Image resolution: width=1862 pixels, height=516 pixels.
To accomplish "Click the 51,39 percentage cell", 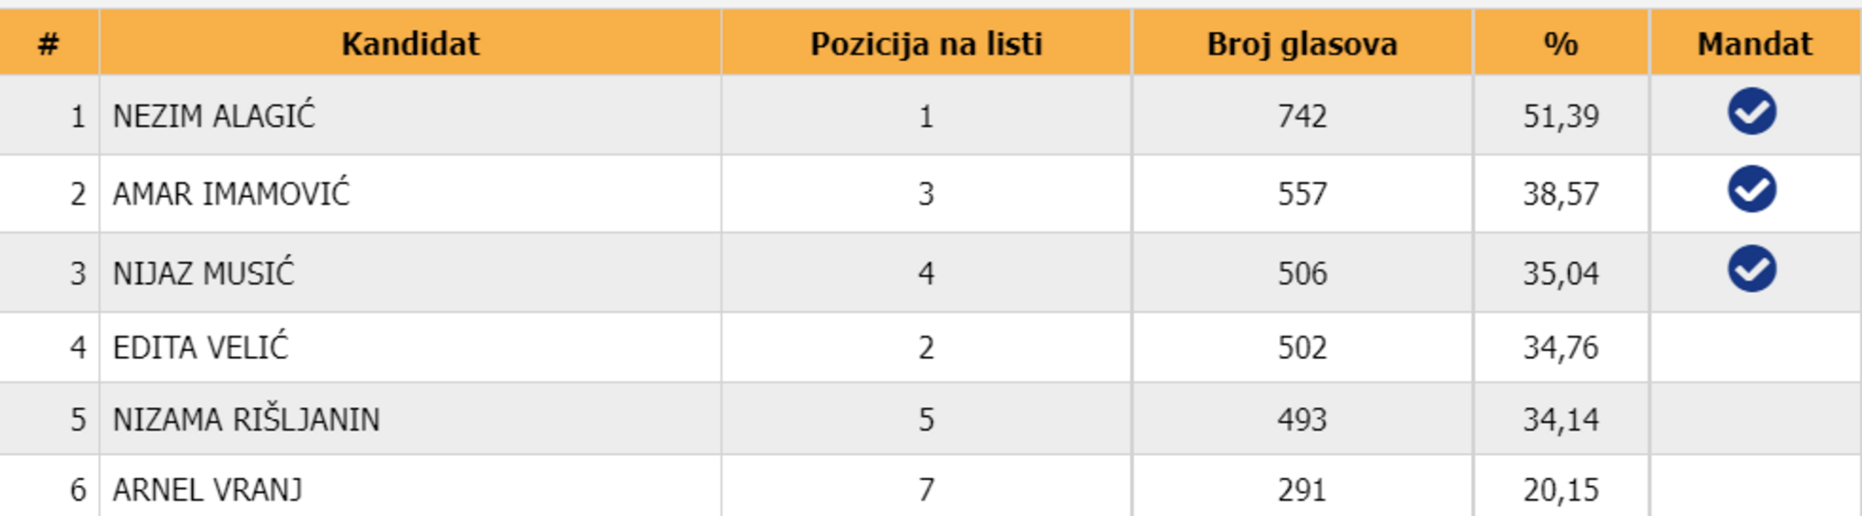I will coord(1560,116).
